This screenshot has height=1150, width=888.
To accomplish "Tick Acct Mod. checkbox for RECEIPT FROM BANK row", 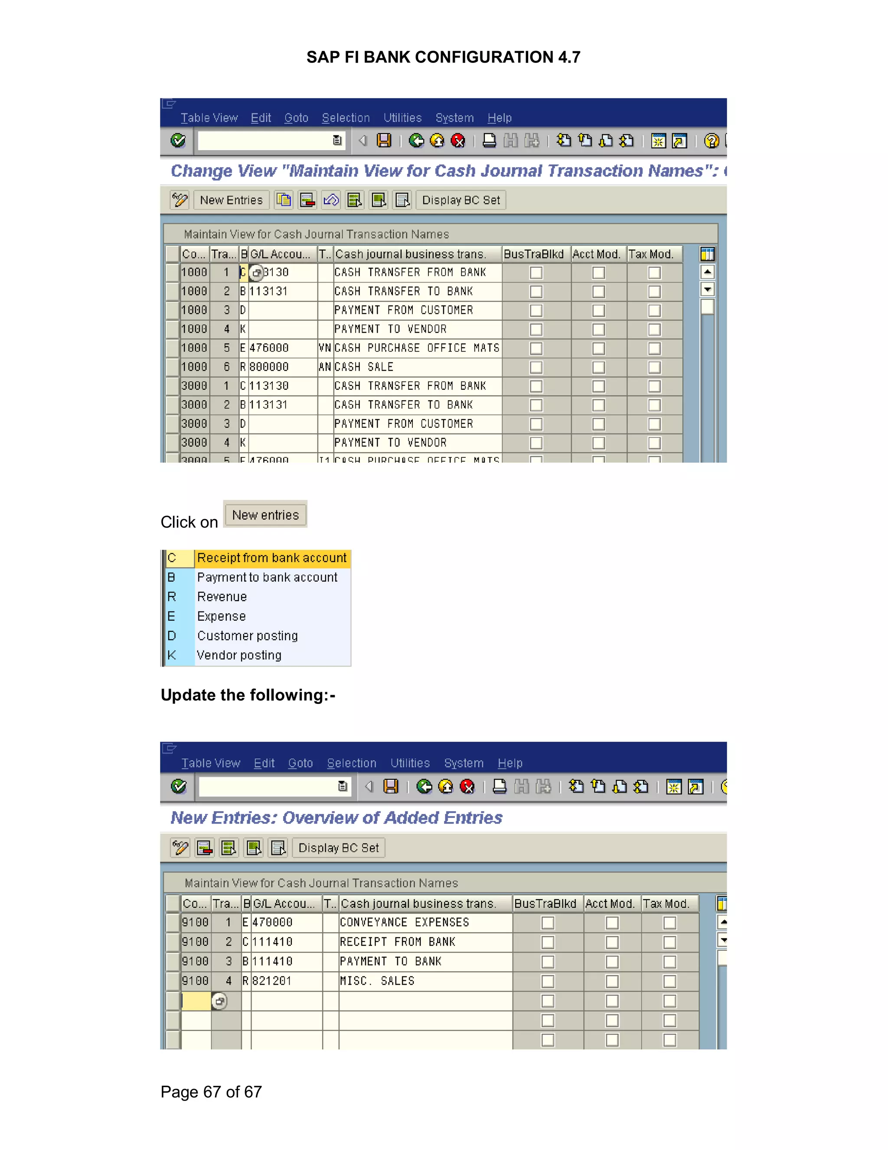I will pyautogui.click(x=612, y=943).
